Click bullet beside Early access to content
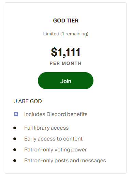The height and width of the screenshot is (180, 133). pos(15,139)
